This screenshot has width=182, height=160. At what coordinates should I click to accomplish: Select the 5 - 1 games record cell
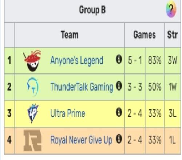[x=135, y=60]
